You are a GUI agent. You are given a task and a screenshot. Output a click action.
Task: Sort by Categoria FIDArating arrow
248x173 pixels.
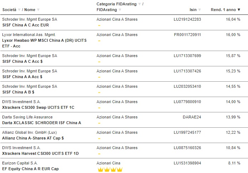(139, 4)
